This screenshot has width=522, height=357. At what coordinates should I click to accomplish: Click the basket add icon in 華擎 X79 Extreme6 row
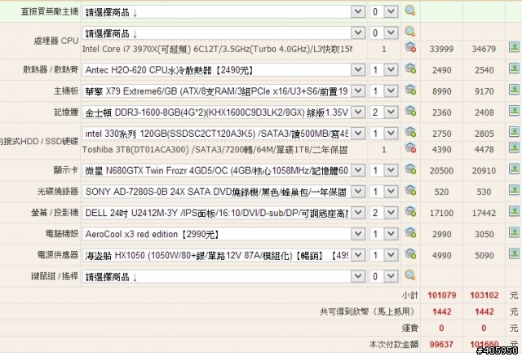[x=410, y=90]
